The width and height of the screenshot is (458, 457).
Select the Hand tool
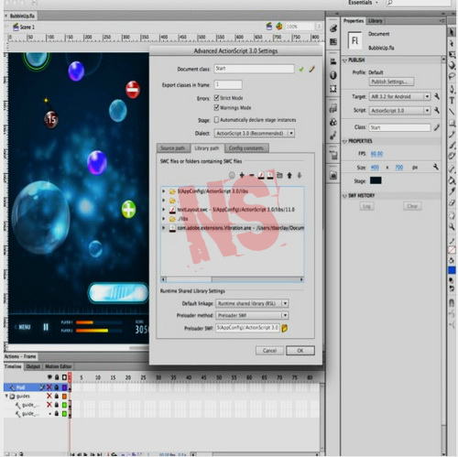pos(452,216)
